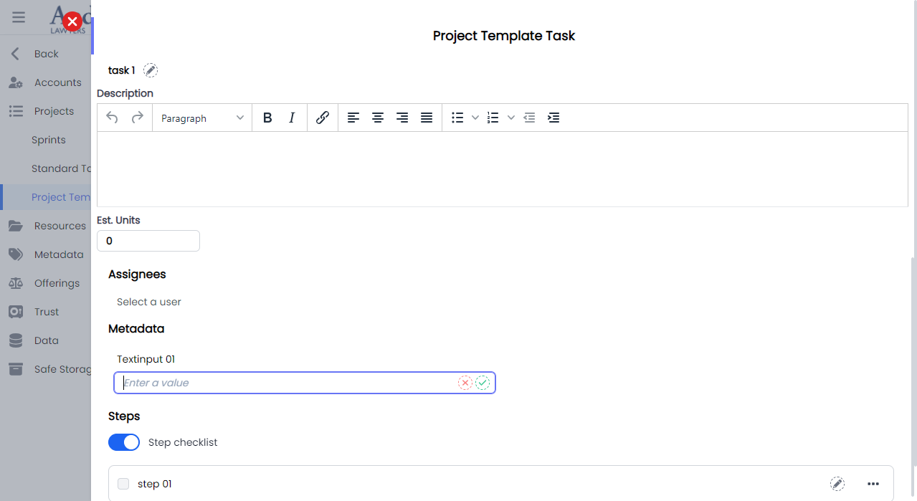Confirm Textinput 01 with the green check icon
This screenshot has width=917, height=501.
483,382
